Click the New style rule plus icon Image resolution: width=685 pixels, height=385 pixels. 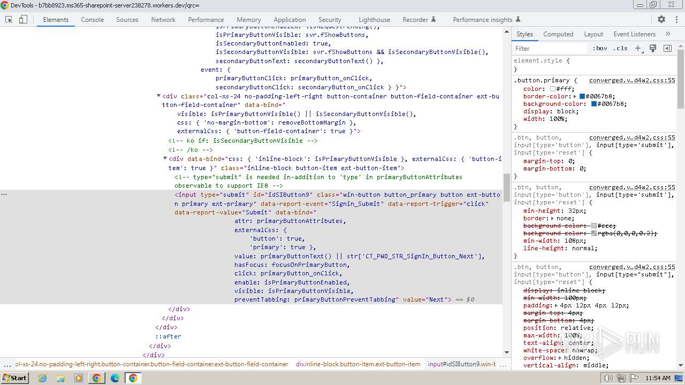click(x=638, y=48)
